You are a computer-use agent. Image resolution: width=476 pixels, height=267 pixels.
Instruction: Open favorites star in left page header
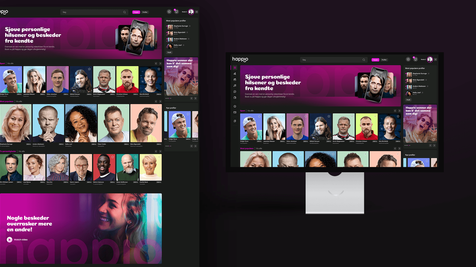tap(169, 12)
